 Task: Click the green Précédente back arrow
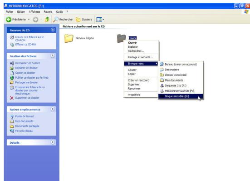click(9, 20)
